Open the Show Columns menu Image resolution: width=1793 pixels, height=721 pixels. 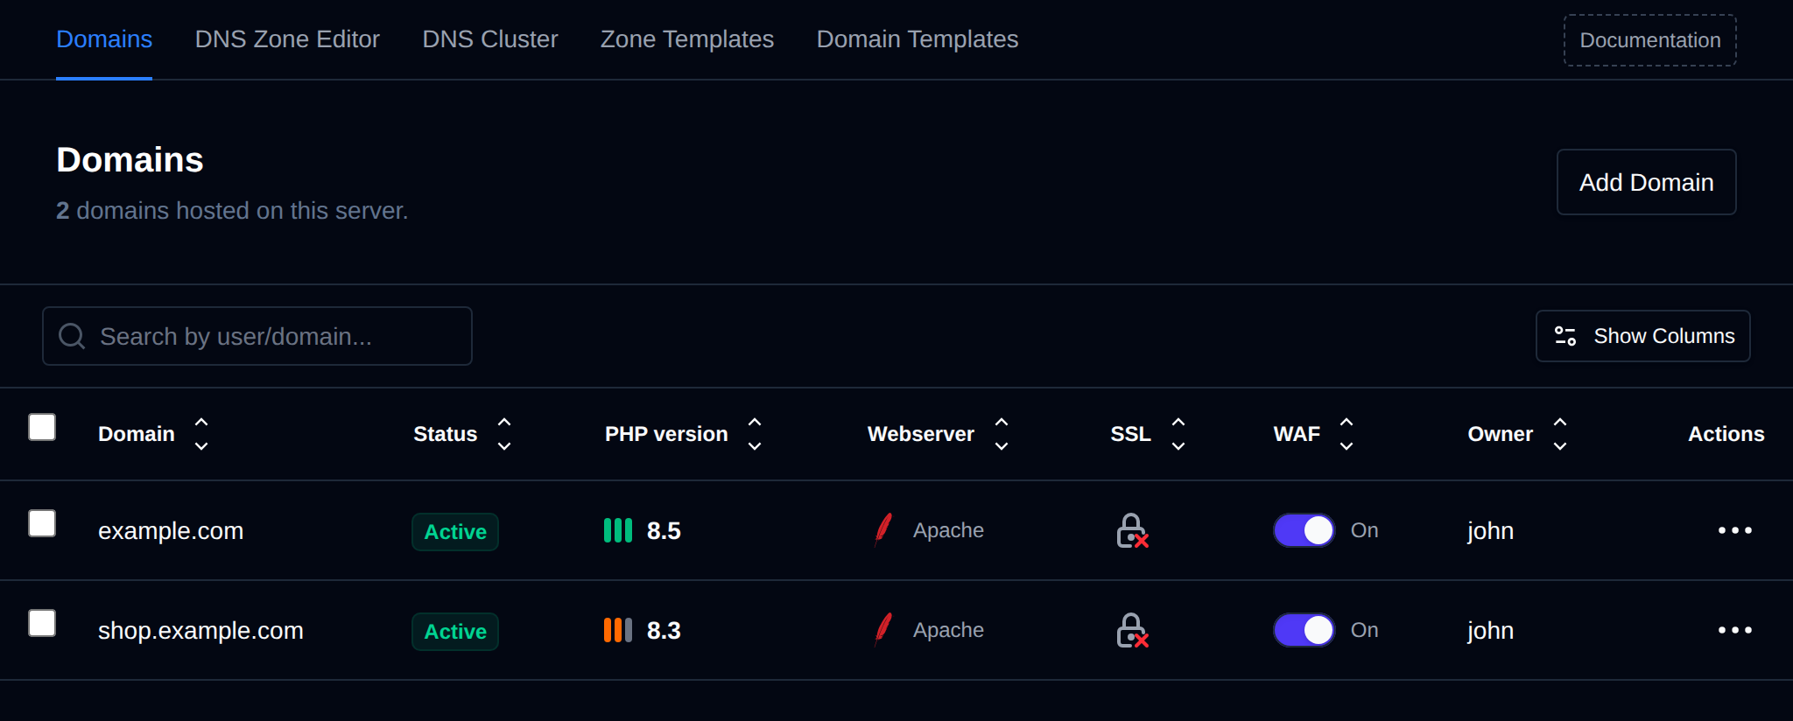pos(1643,336)
